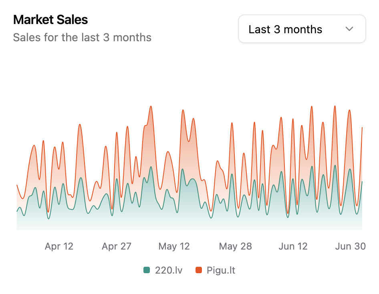Image resolution: width=379 pixels, height=294 pixels.
Task: Click the Pigu.lt legend text
Action: tap(222, 270)
